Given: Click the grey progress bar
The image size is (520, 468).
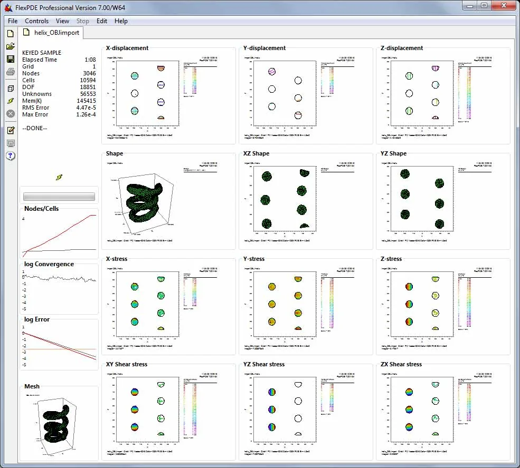Looking at the screenshot, I should [x=59, y=197].
